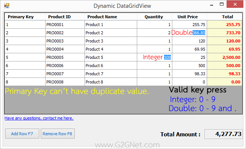The image size is (246, 149).
Task: Minimize the Dynamic DataGridView window
Action: 212,5
